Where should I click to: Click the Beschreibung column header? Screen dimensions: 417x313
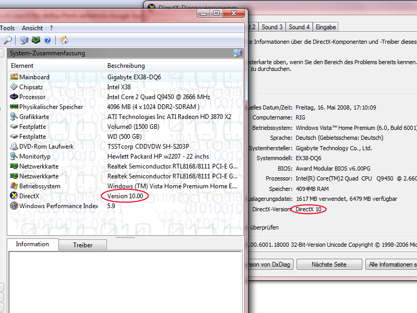coord(174,66)
